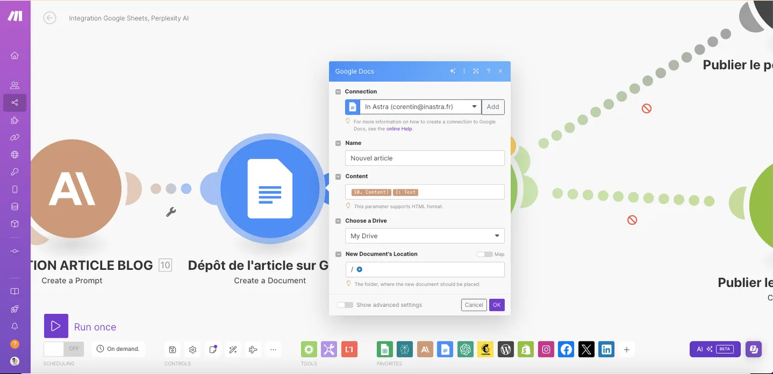Open the red Text parser tool
This screenshot has height=374, width=773.
coord(350,349)
